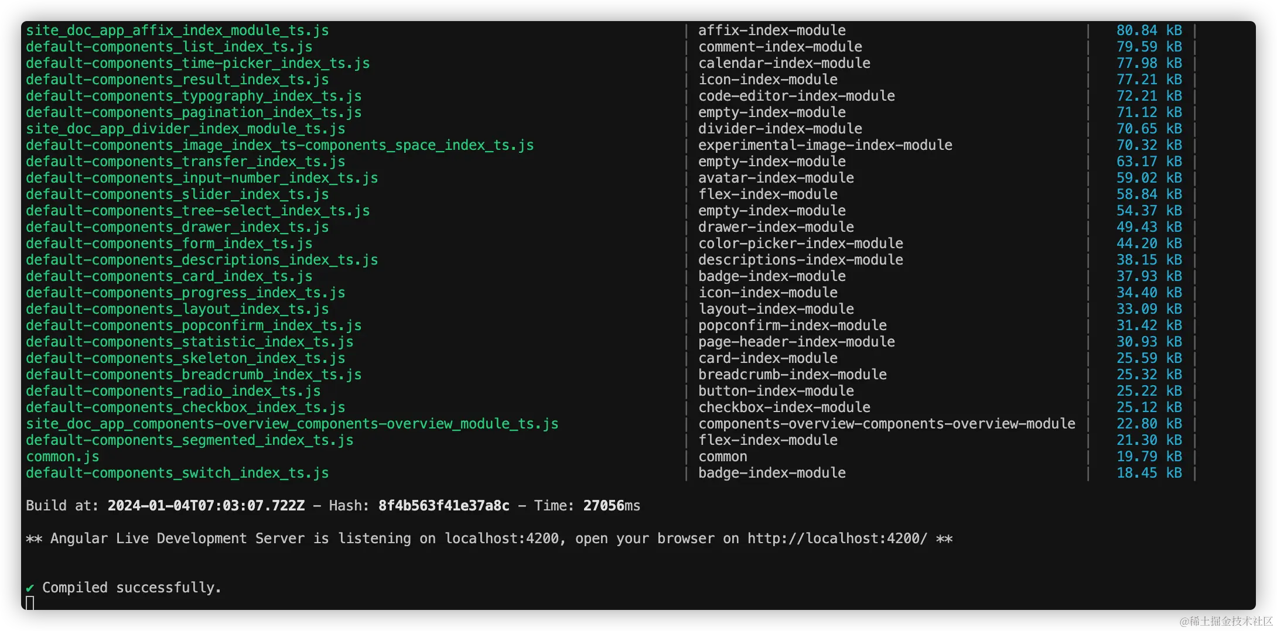This screenshot has height=631, width=1277.
Task: Click the build timestamp 2024-01-04T07:03:07.722Z
Action: (x=206, y=506)
